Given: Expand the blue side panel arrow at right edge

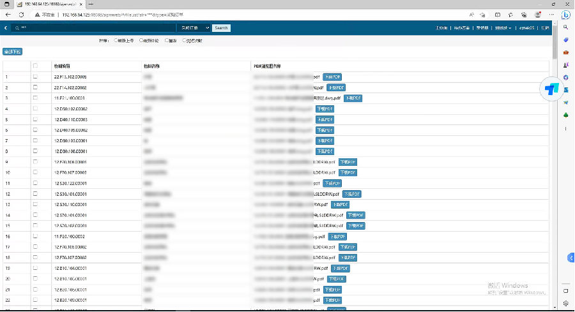Looking at the screenshot, I should tap(571, 258).
